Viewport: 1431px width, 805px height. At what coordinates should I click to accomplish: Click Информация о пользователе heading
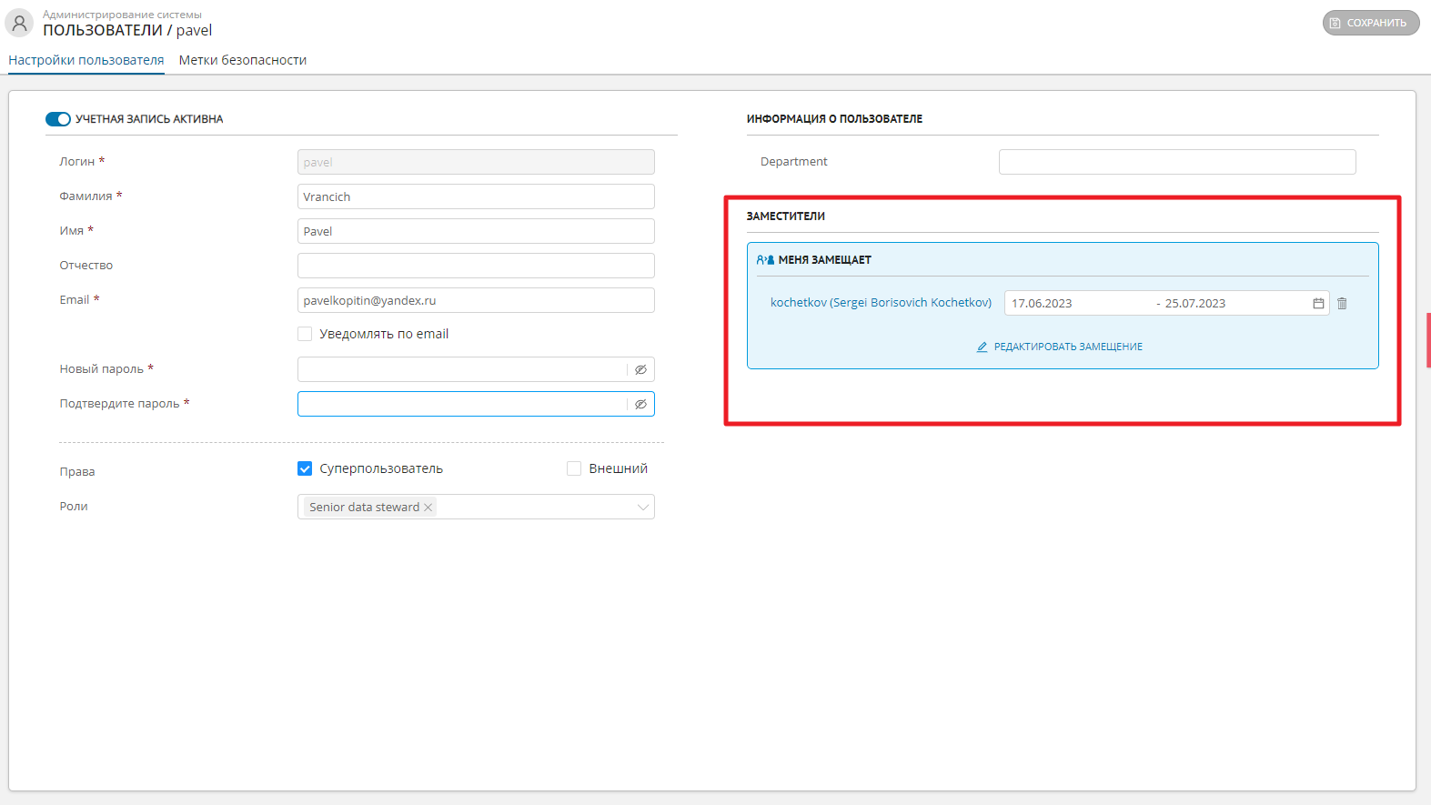point(834,119)
